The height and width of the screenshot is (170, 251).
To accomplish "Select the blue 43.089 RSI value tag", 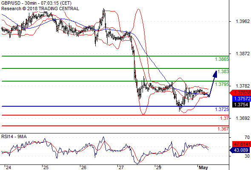I will click(x=240, y=150).
